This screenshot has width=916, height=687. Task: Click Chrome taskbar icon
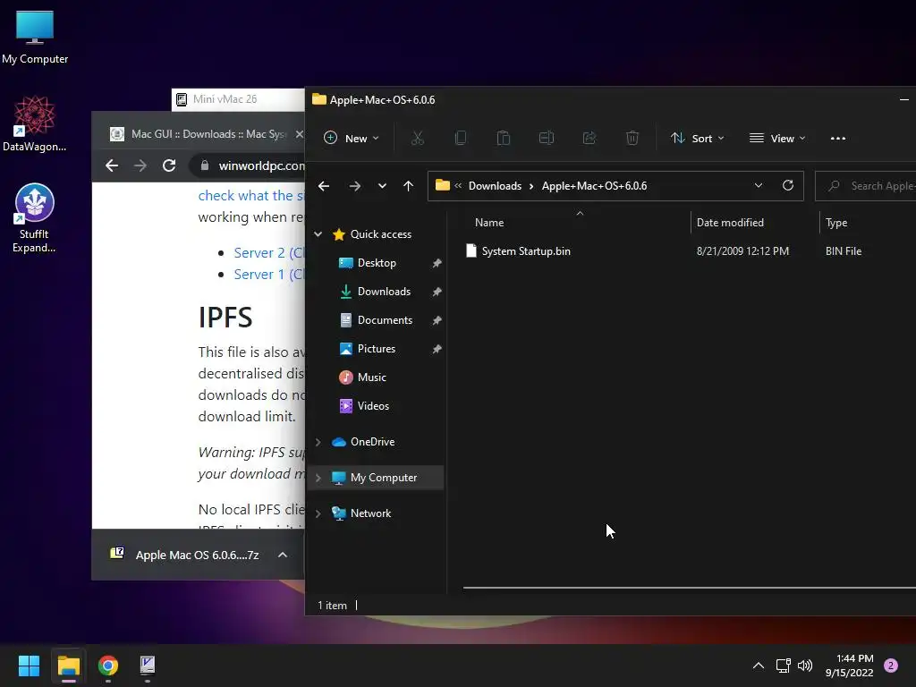108,666
